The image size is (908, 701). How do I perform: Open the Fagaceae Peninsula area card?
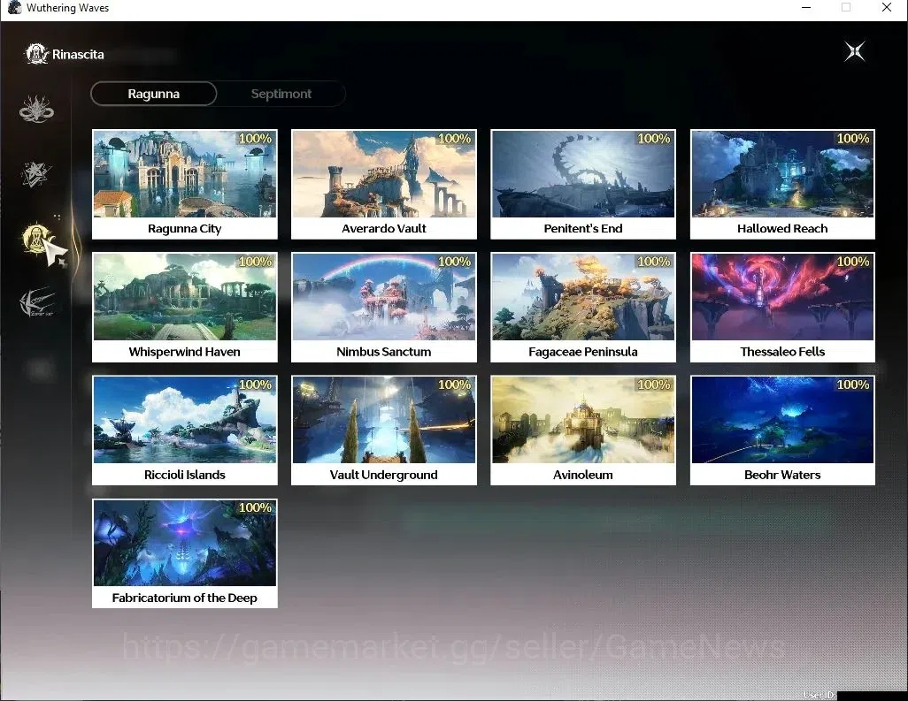coord(583,307)
